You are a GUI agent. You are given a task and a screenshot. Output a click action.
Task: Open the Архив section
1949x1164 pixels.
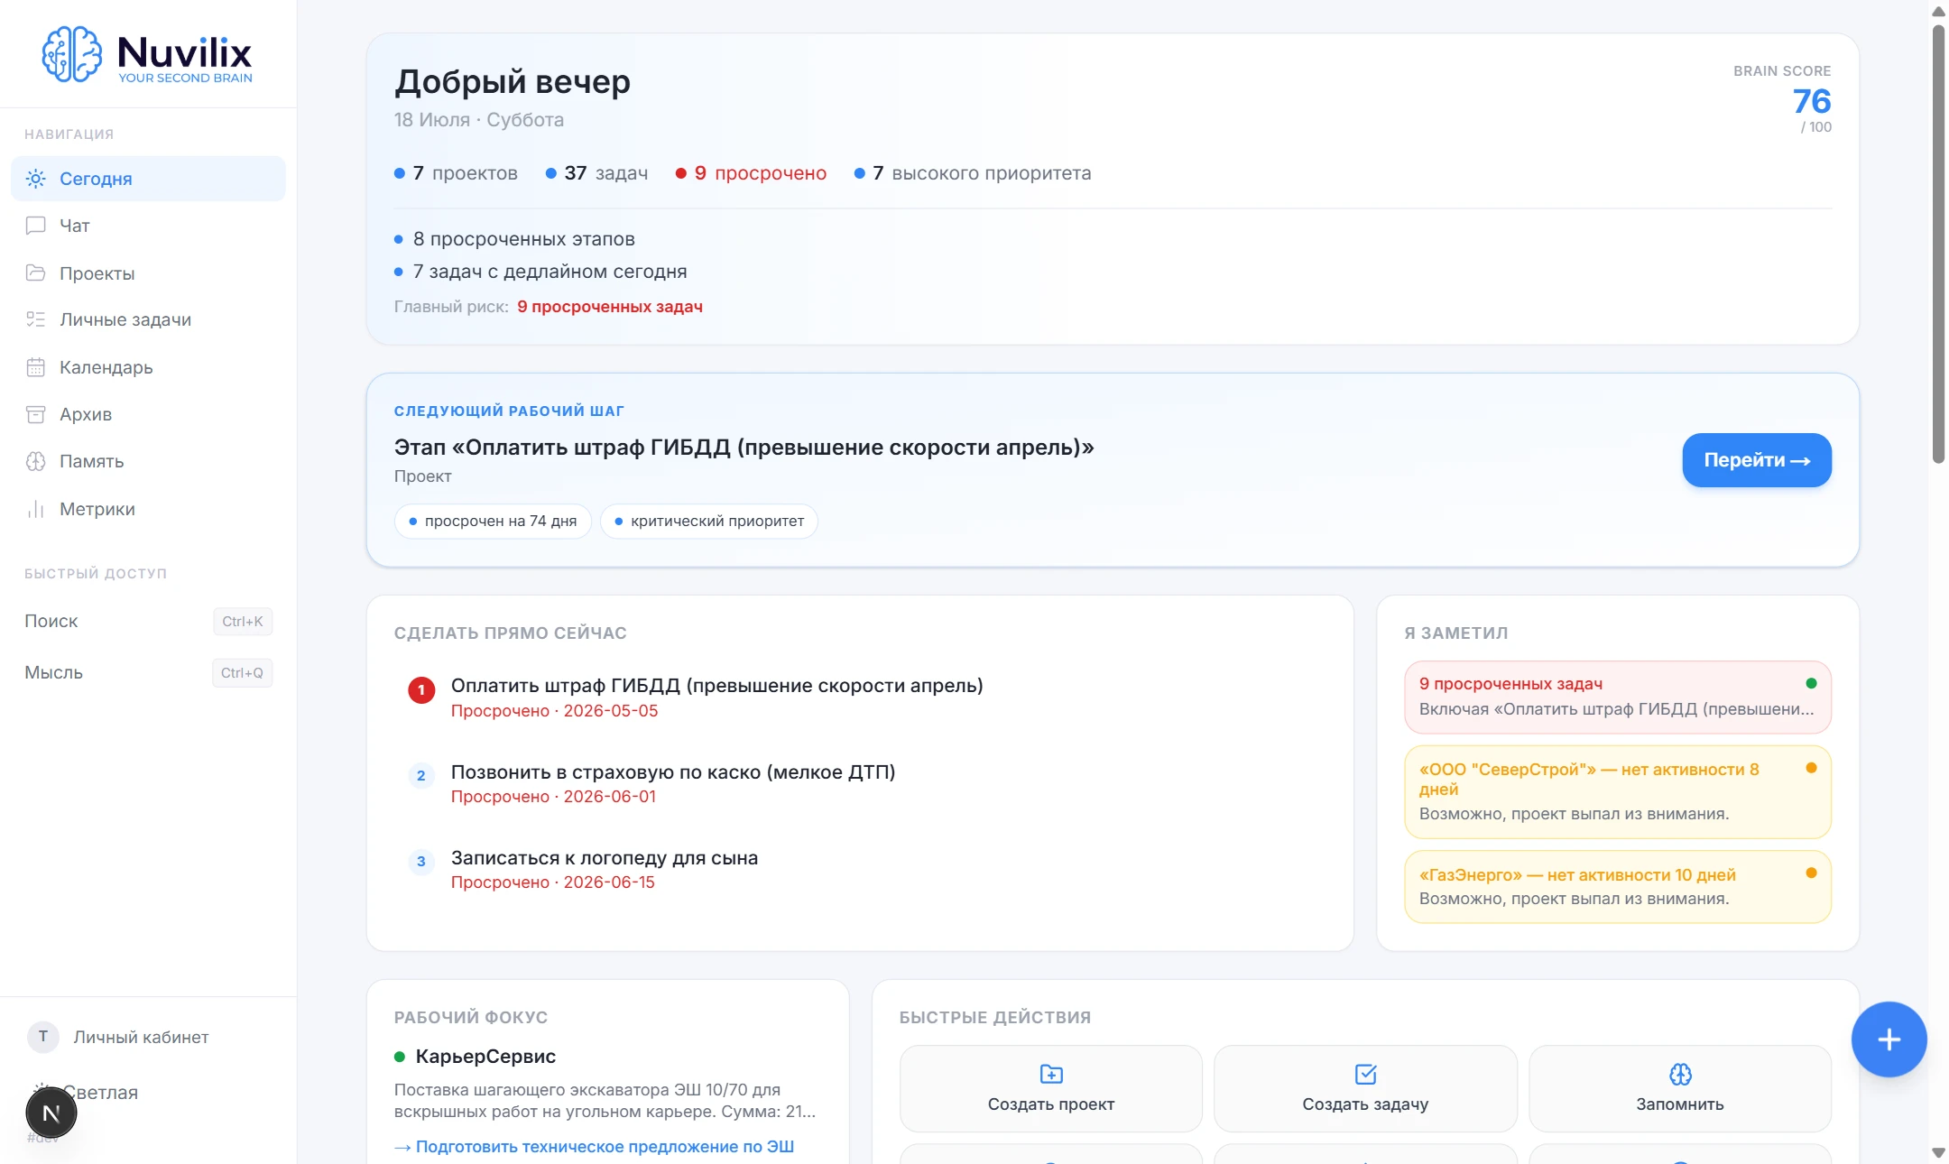click(148, 414)
